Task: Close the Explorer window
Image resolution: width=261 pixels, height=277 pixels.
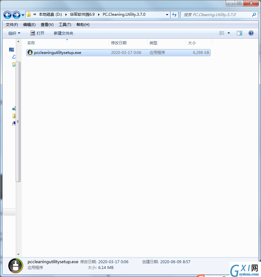Action: 251,4
